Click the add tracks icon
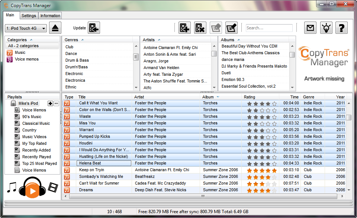 185,28
